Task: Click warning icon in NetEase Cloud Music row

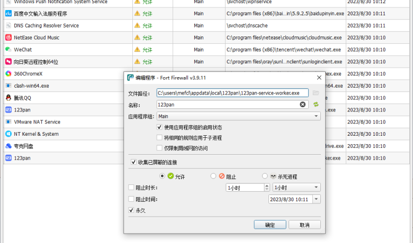Action: (x=137, y=38)
